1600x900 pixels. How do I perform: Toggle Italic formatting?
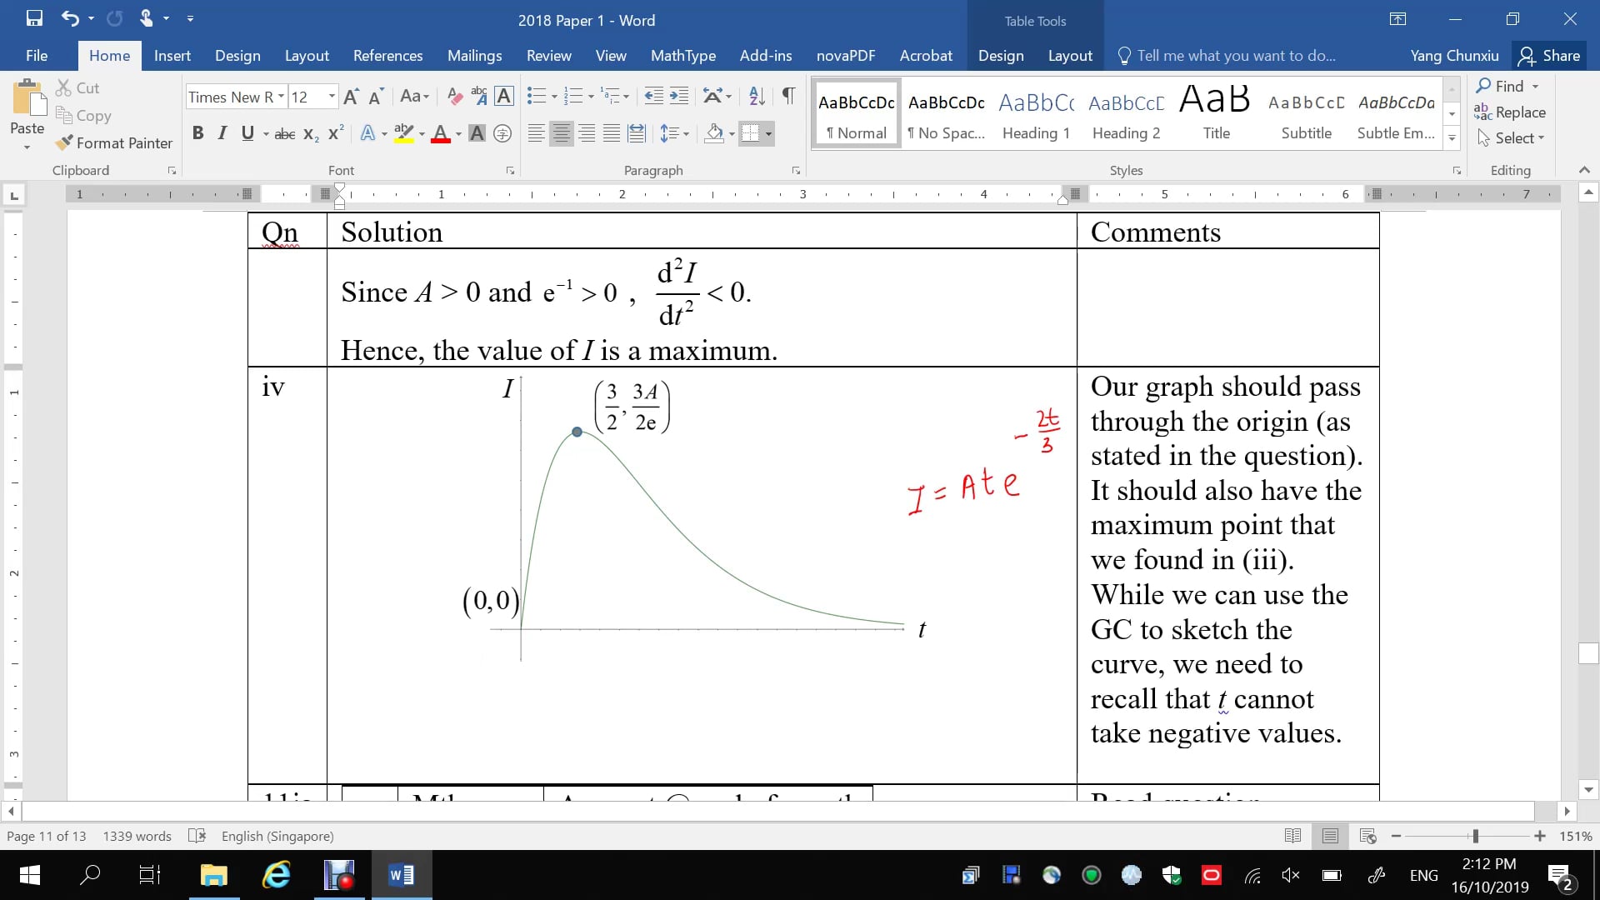(x=222, y=133)
